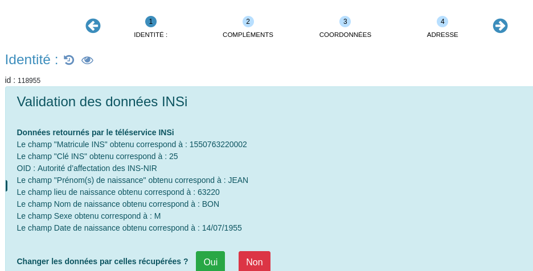Advance with the right arrow icon
533x271 pixels.
500,26
